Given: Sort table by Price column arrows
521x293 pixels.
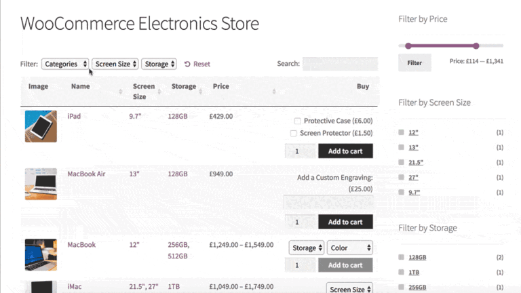Looking at the screenshot, I should click(274, 92).
